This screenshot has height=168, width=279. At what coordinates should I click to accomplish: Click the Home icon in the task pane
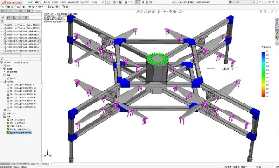pyautogui.click(x=277, y=19)
